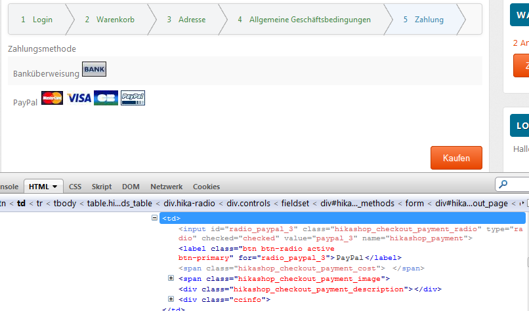
Task: Go to step 3 Adresse
Action: tap(186, 20)
